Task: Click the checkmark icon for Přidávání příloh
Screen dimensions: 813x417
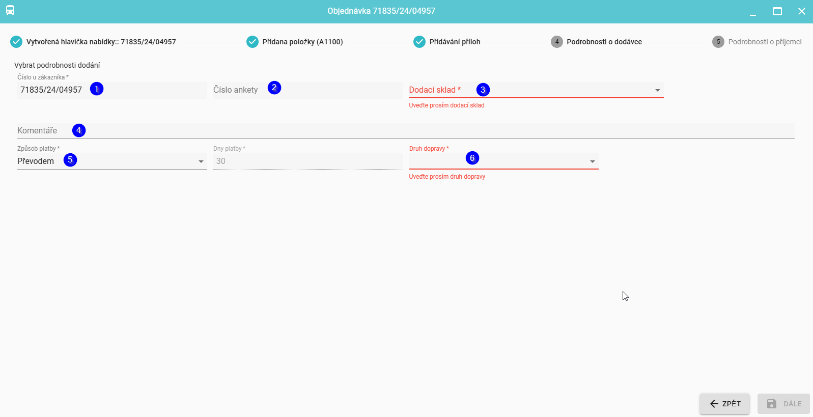Action: coord(419,42)
